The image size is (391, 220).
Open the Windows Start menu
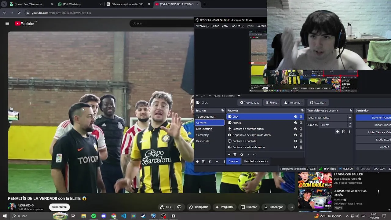(5, 216)
